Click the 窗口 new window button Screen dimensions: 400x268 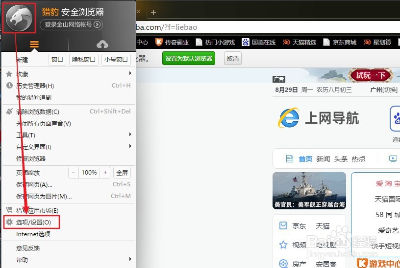[57, 60]
